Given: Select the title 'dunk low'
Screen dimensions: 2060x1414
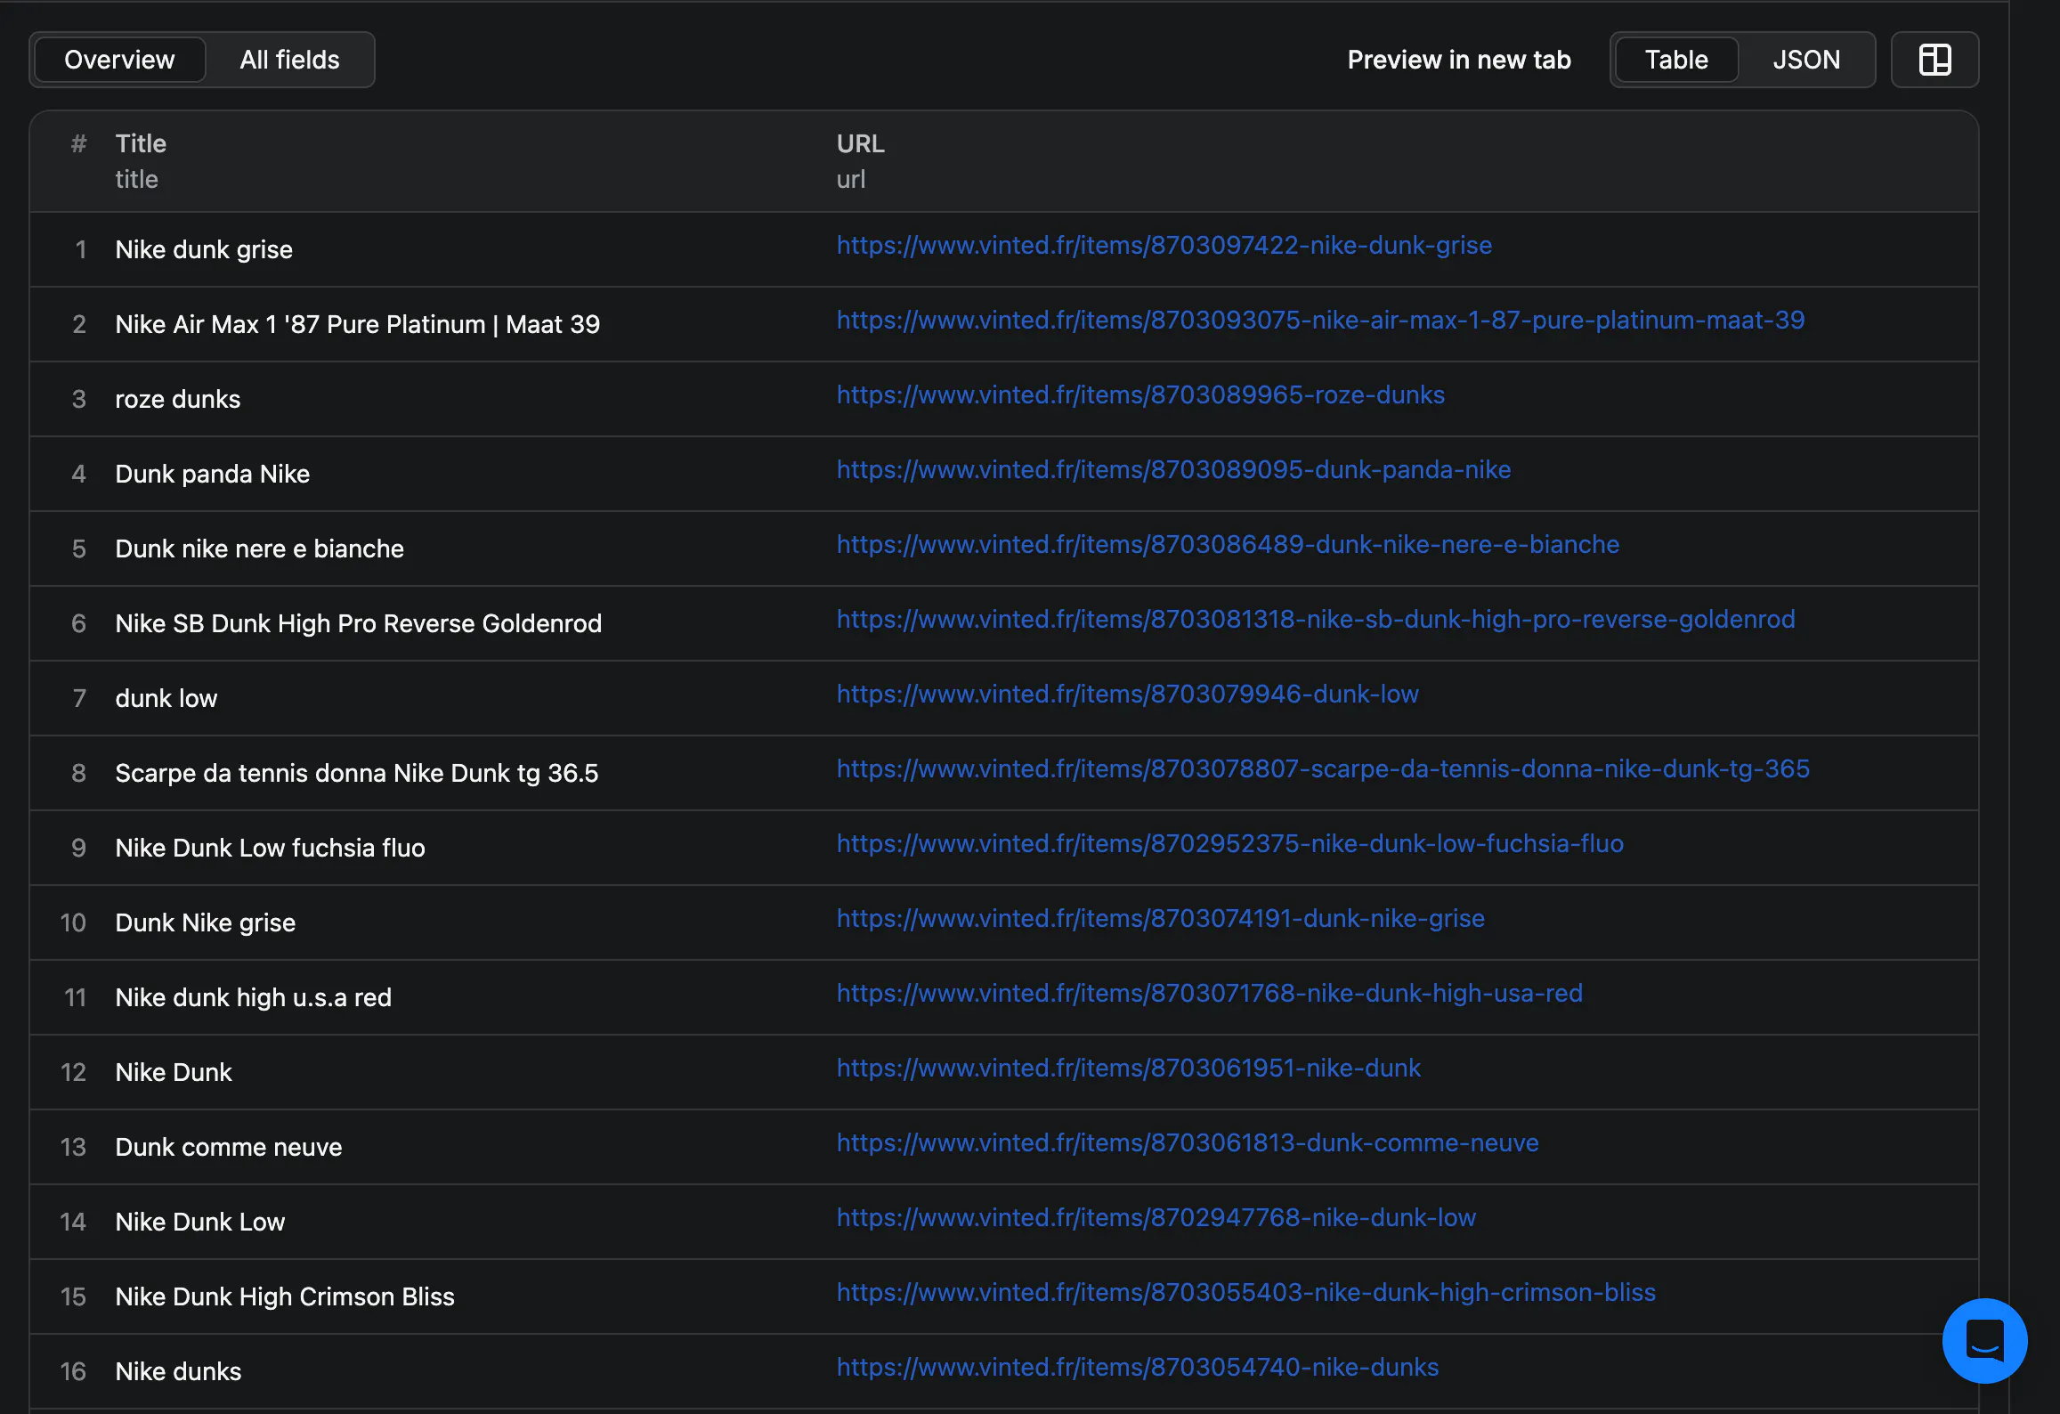Looking at the screenshot, I should point(166,698).
